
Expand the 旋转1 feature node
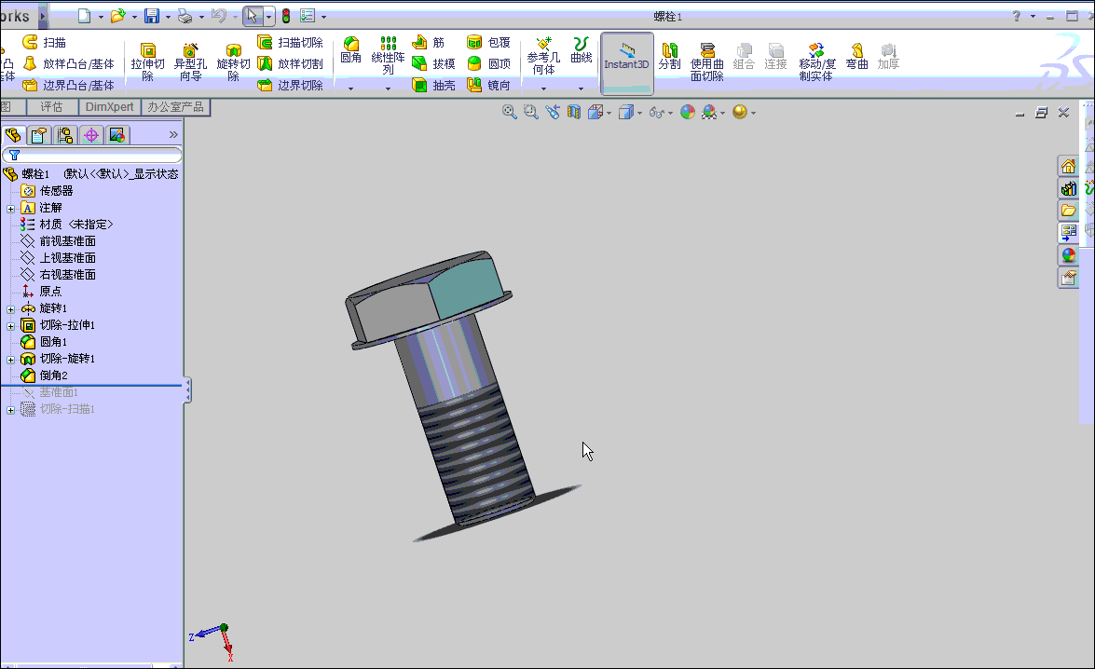pyautogui.click(x=10, y=309)
